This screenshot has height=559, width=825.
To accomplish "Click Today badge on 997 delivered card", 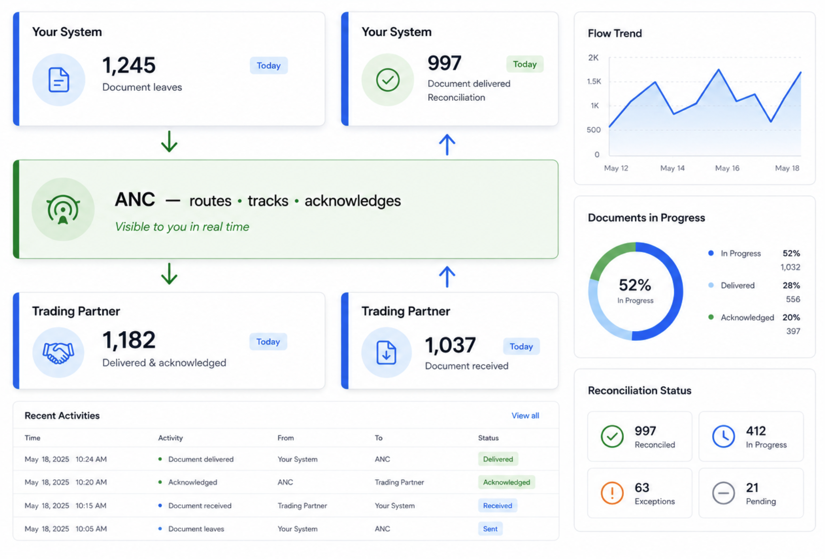I will pyautogui.click(x=524, y=64).
